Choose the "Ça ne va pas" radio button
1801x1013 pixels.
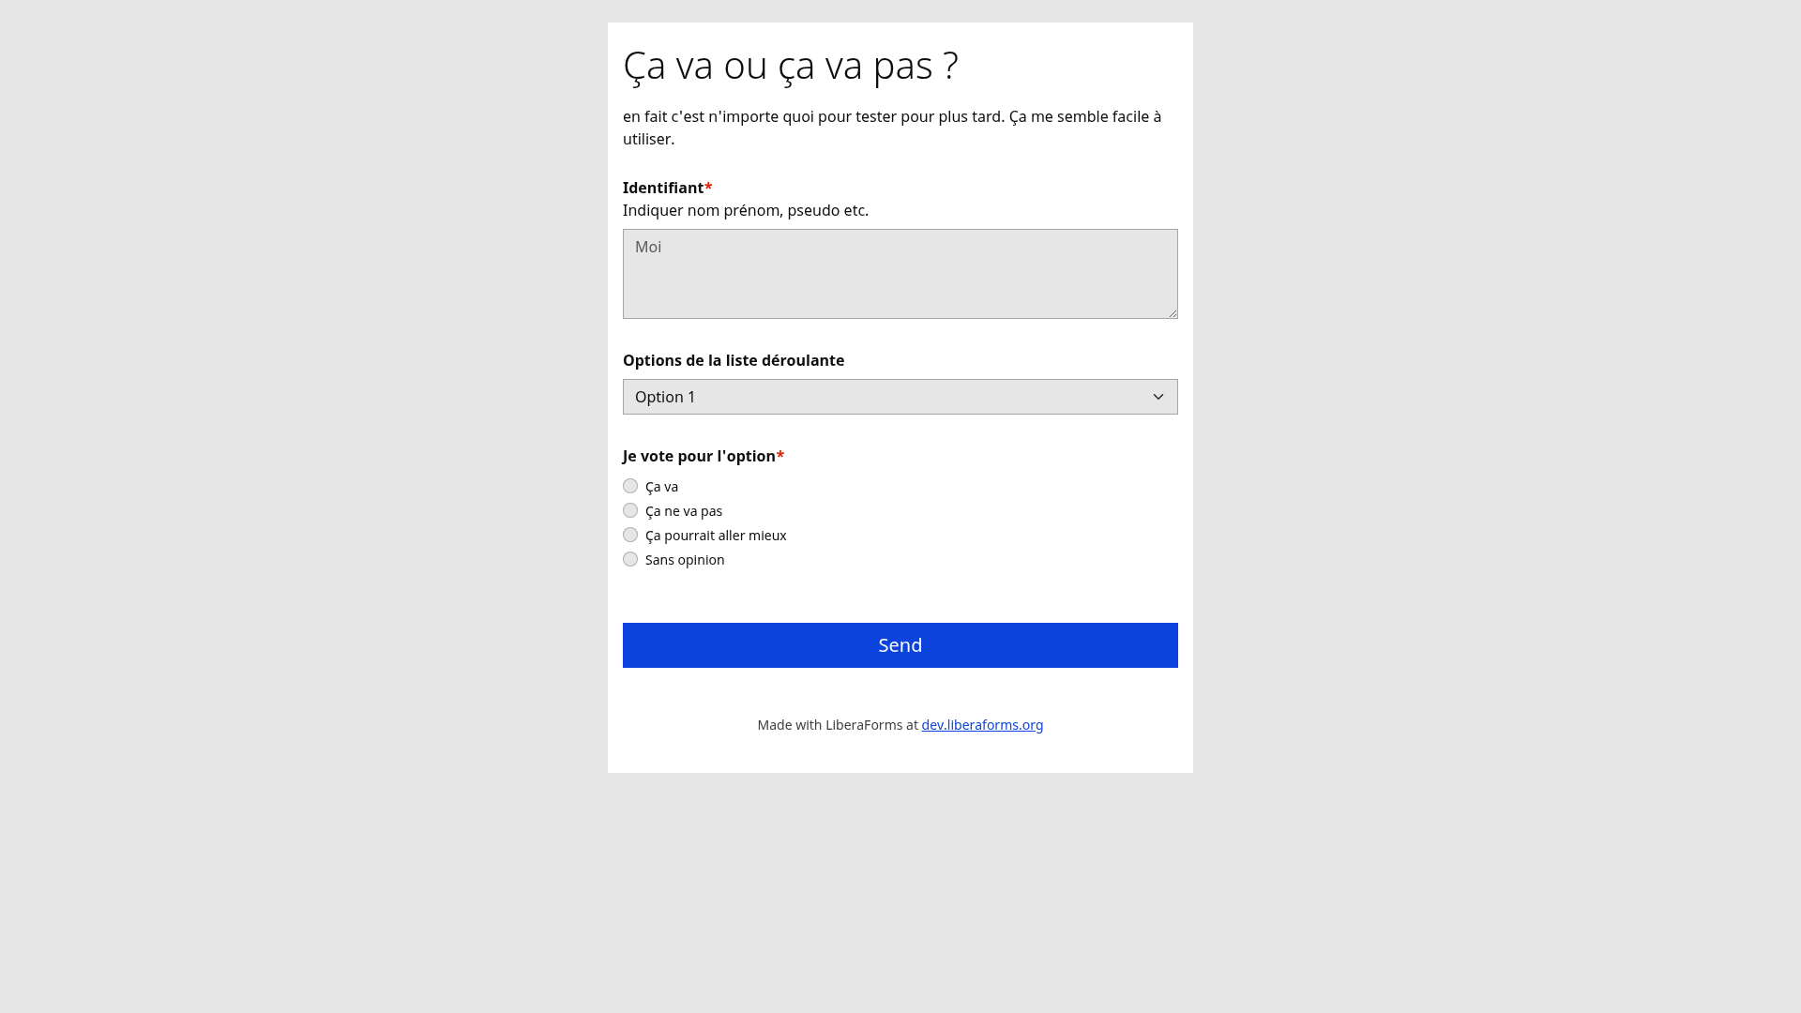630,510
